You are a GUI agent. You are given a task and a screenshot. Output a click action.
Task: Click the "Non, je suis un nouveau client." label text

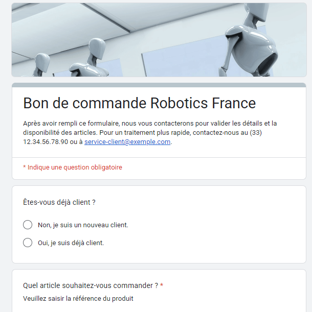[83, 225]
